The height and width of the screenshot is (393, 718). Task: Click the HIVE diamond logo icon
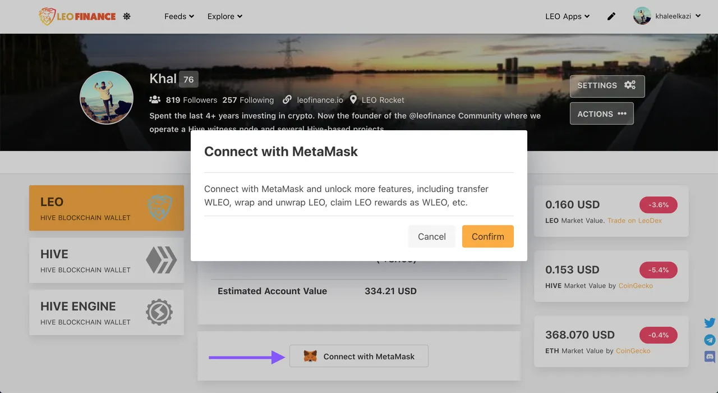click(161, 260)
